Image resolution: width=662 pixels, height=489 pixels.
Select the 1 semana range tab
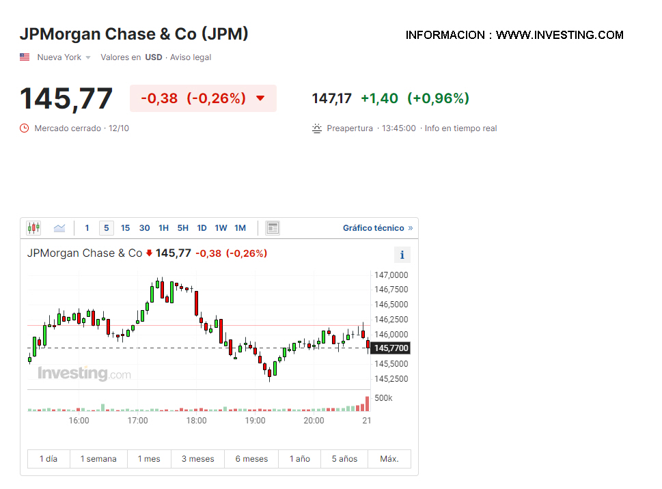[98, 459]
